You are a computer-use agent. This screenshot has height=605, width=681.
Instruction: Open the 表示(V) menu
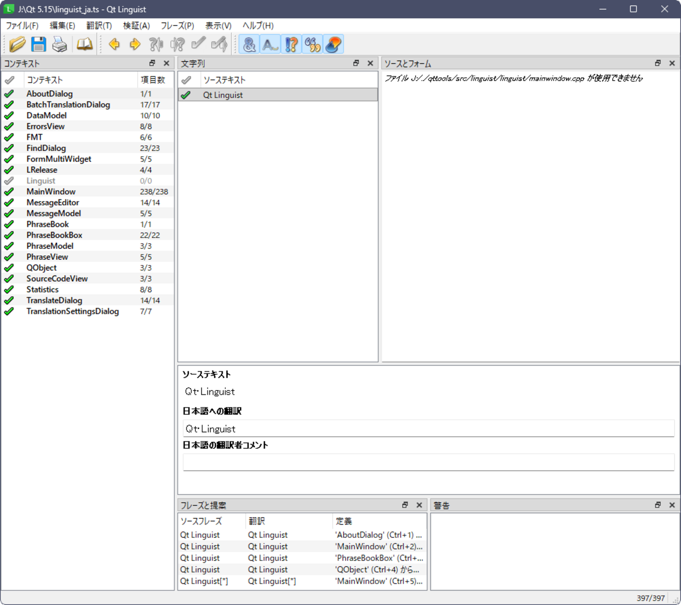click(x=218, y=26)
